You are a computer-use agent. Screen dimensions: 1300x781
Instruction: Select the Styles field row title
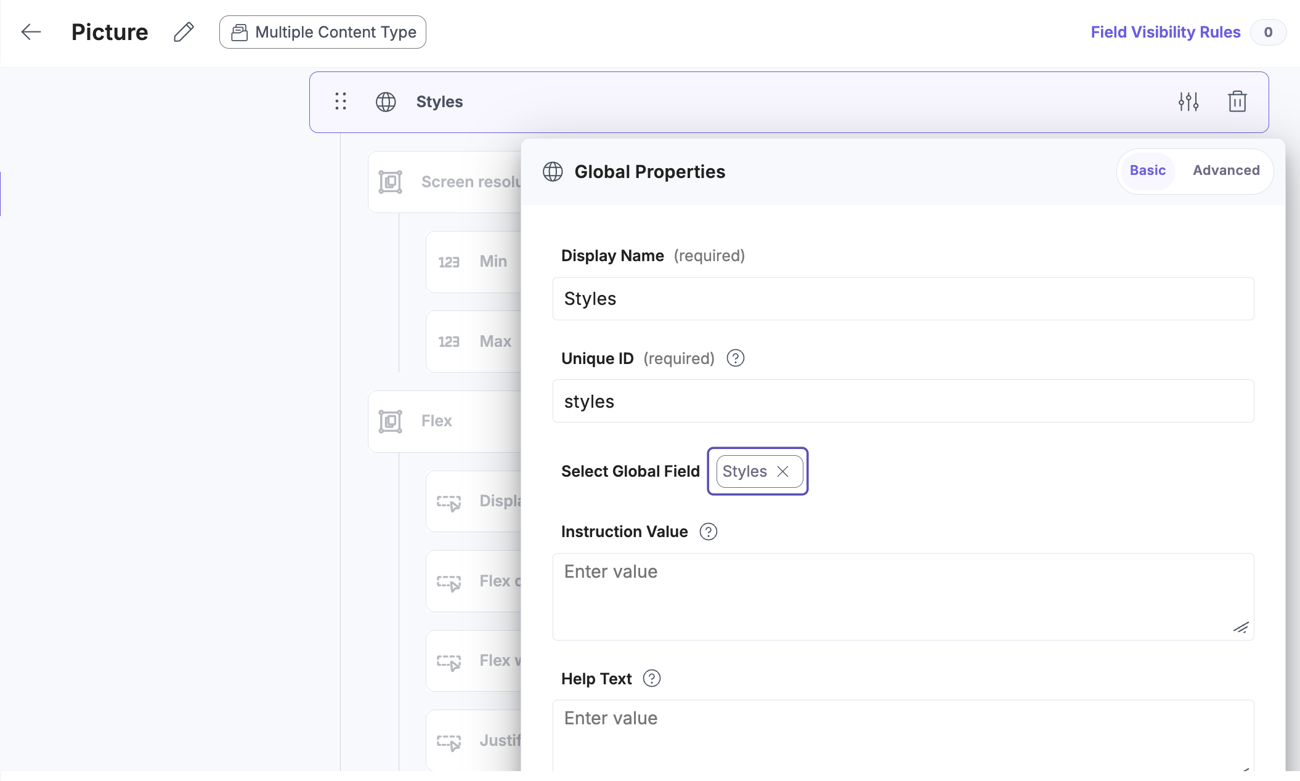click(439, 102)
